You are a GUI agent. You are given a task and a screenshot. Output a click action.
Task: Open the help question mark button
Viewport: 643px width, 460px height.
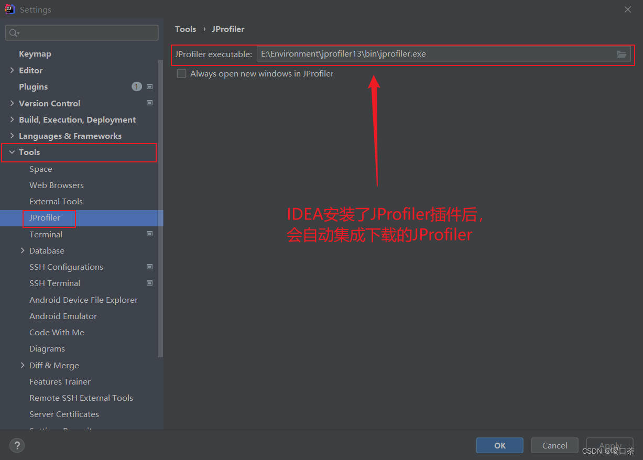[x=17, y=446]
